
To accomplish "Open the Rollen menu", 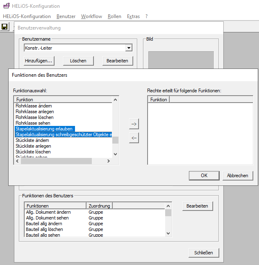I will (114, 16).
